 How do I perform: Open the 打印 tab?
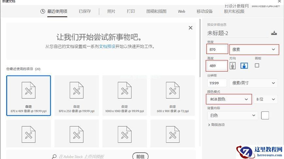click(131, 11)
